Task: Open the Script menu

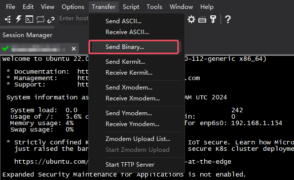Action: (131, 7)
